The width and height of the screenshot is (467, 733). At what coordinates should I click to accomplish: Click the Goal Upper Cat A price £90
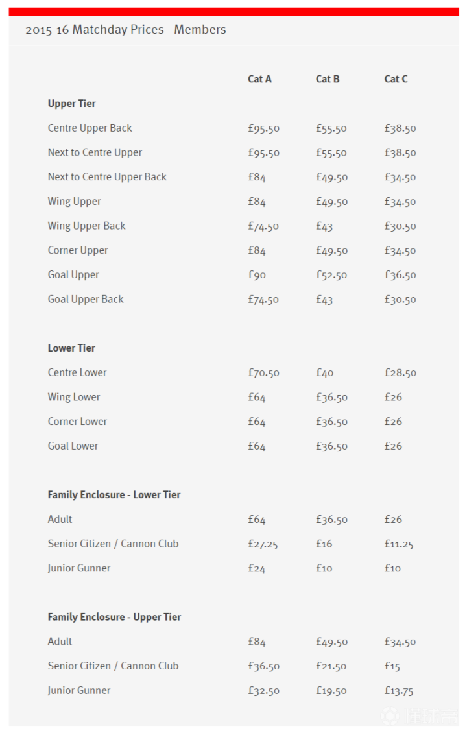pos(257,275)
